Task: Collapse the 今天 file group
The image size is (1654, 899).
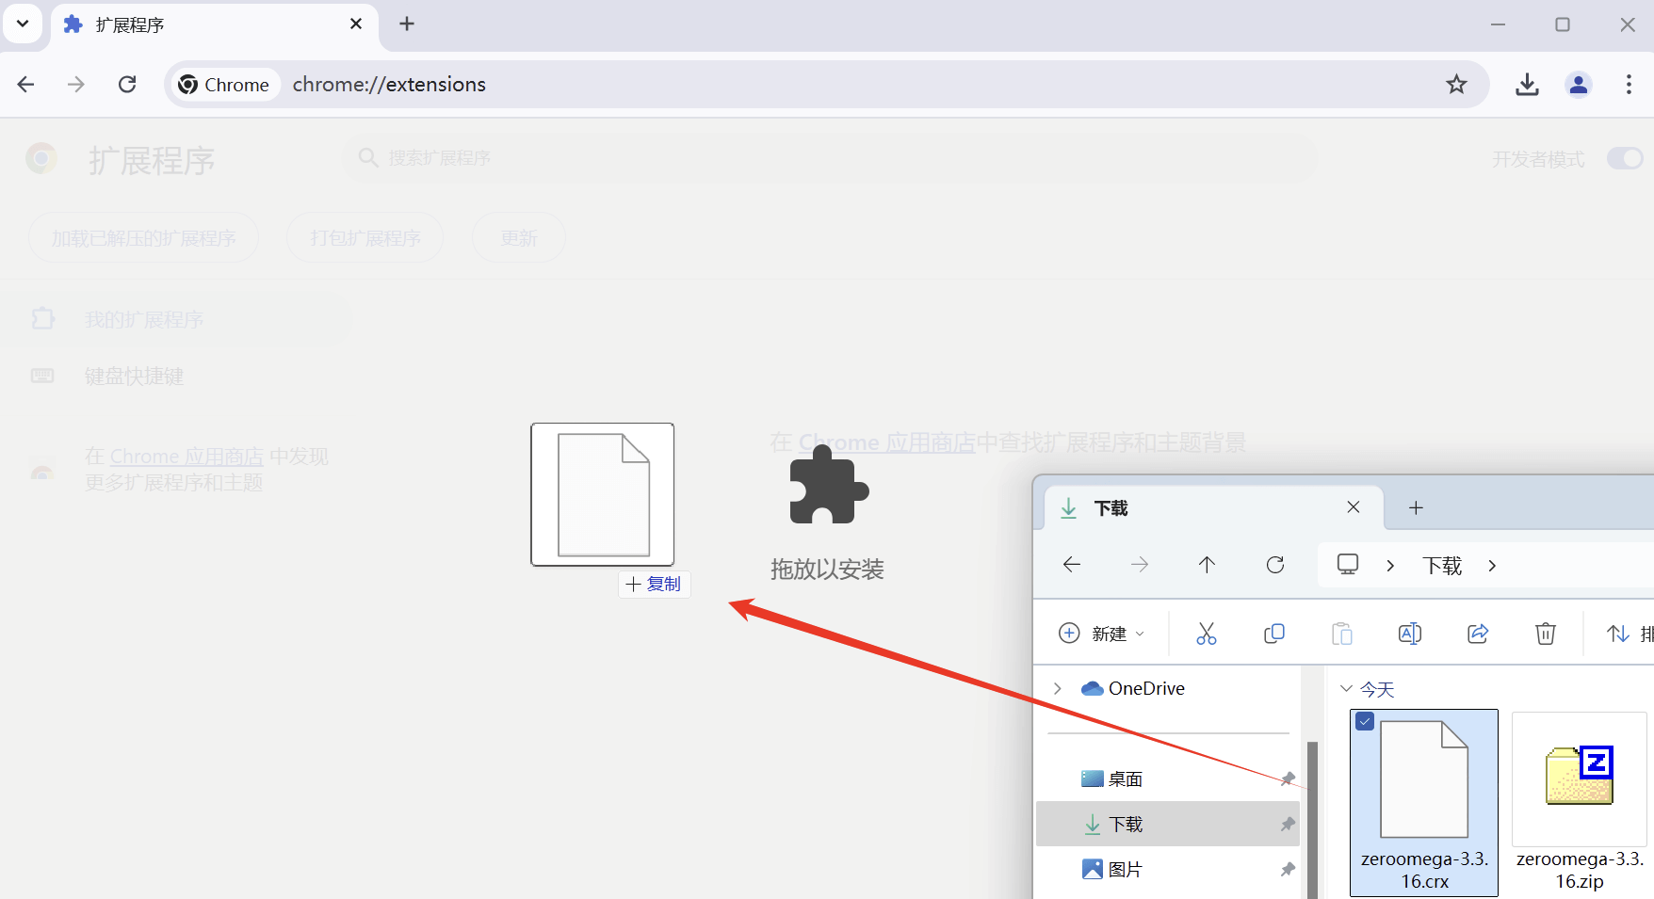Action: click(1347, 689)
